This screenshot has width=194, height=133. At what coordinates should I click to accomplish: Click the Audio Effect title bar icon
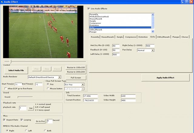point(2,2)
